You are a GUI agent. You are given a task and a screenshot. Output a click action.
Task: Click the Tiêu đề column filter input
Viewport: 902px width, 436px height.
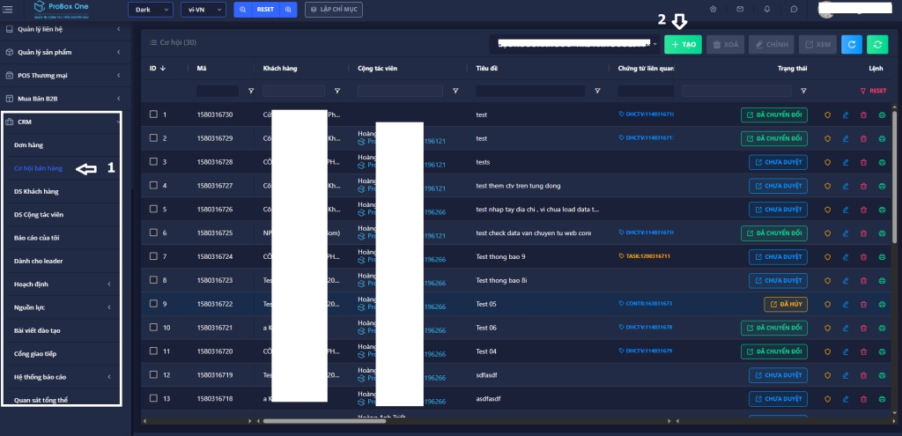pyautogui.click(x=530, y=91)
